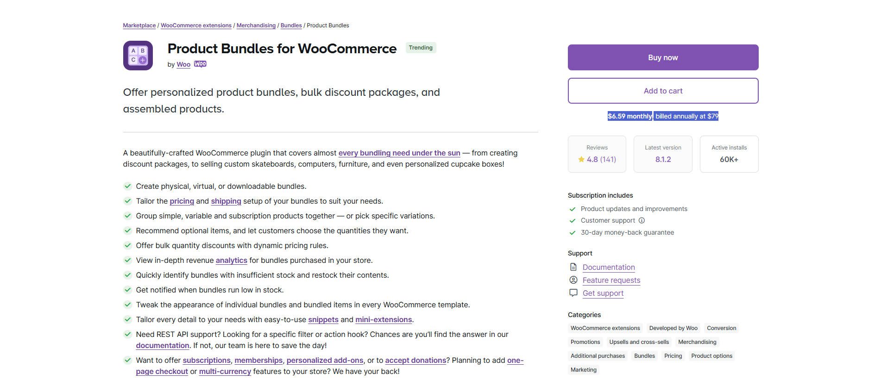Click the Woo badge next to the author name
Viewport: 881px width, 386px height.
pyautogui.click(x=200, y=64)
